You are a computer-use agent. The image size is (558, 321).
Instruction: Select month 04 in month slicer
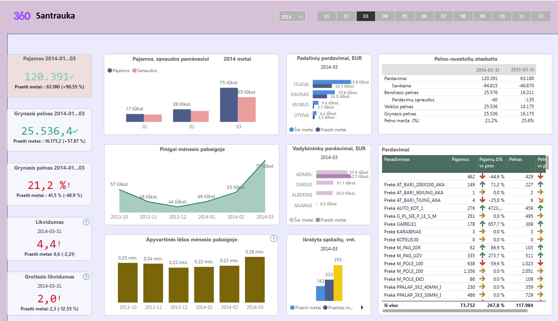coord(385,16)
